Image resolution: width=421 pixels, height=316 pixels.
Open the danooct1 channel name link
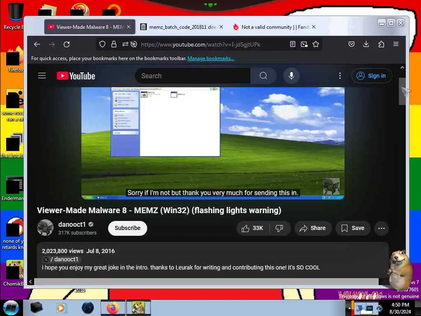72,224
